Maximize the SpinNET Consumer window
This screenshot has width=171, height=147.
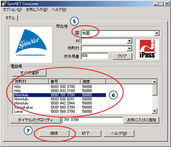pyautogui.click(x=161, y=4)
